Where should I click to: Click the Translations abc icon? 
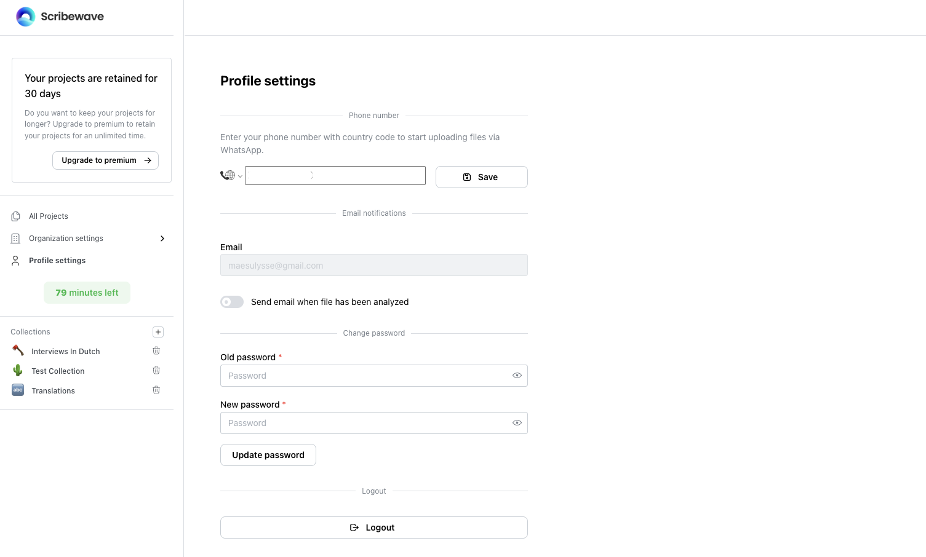[18, 390]
